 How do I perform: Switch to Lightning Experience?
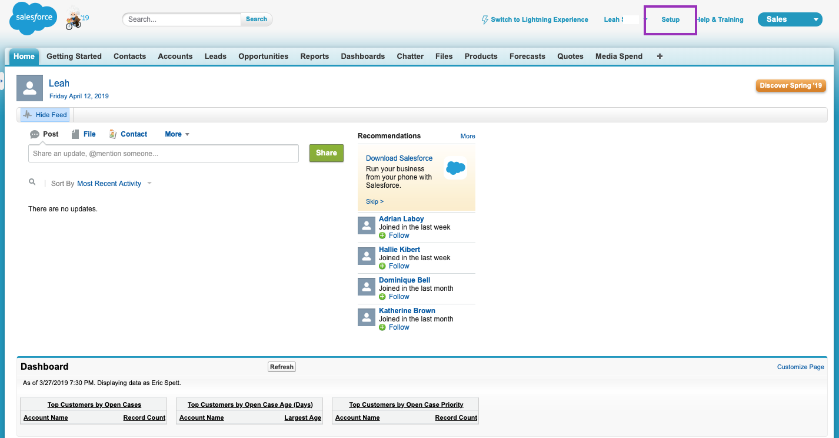tap(535, 19)
